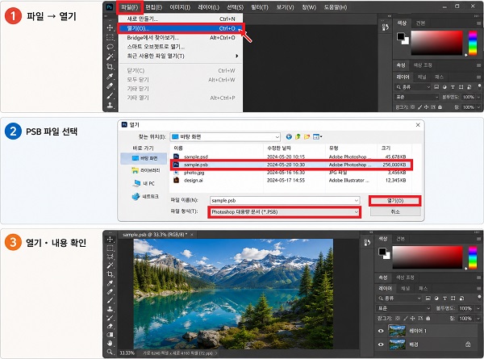Screen dimensions: 484x359
Task: Choose Crop tool in step 1 toolbar
Action: point(110,66)
